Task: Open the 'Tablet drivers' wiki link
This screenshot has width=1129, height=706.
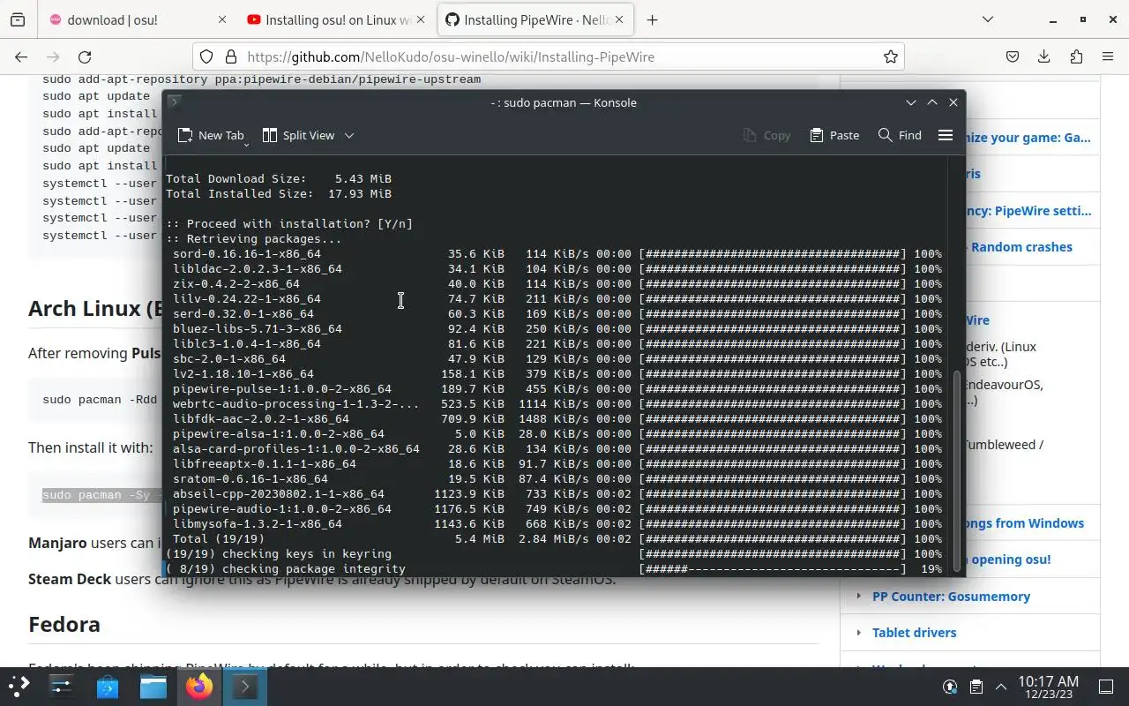Action: pyautogui.click(x=914, y=633)
